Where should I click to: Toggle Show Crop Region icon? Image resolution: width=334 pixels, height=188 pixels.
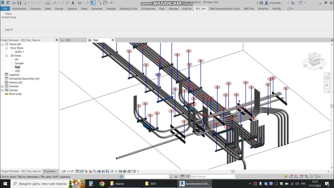coord(103,172)
